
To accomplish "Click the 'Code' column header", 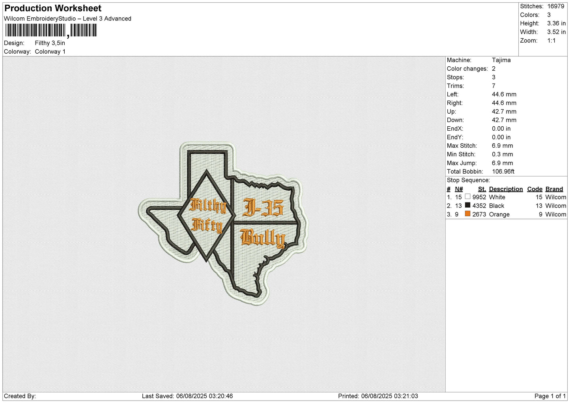I will click(535, 189).
